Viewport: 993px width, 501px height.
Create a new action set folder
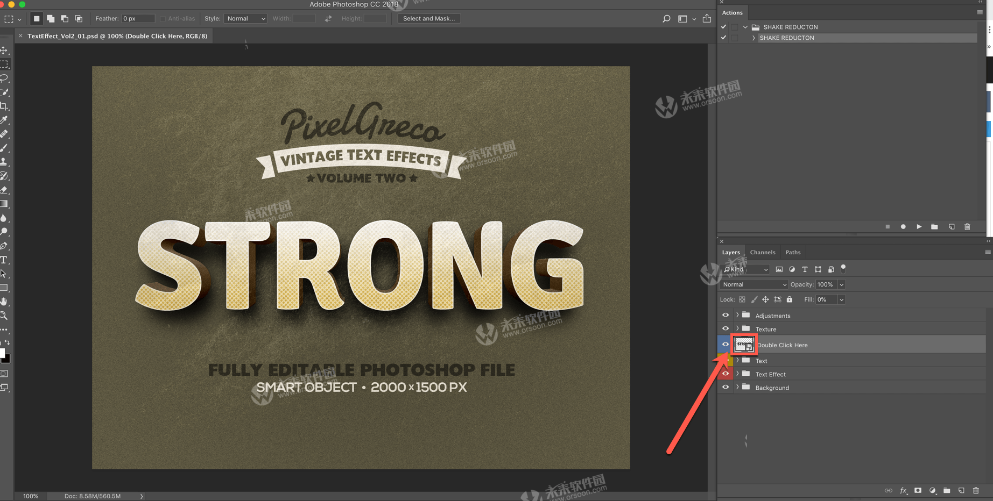coord(934,227)
